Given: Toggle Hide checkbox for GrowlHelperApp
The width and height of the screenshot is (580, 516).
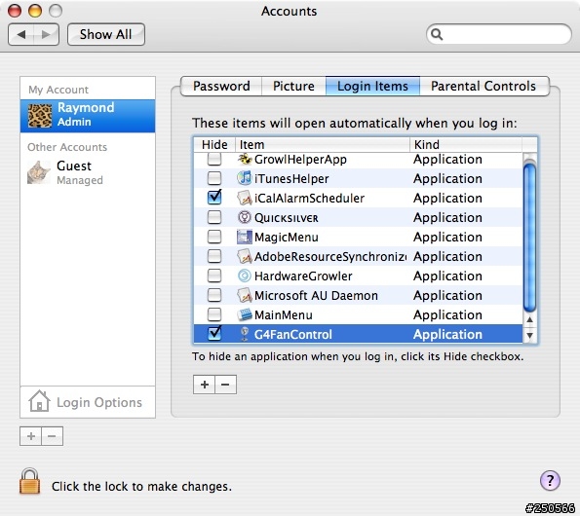Looking at the screenshot, I should click(x=214, y=159).
